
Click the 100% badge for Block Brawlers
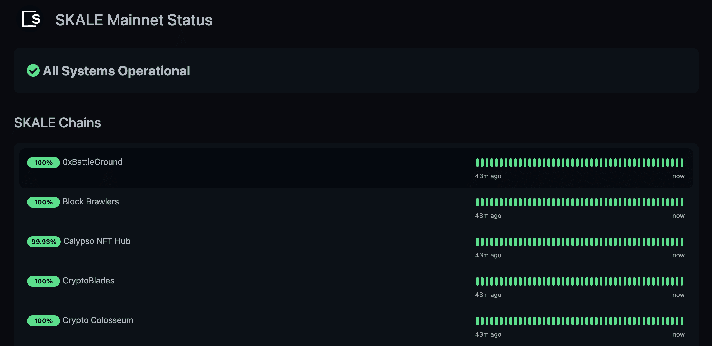(x=43, y=202)
